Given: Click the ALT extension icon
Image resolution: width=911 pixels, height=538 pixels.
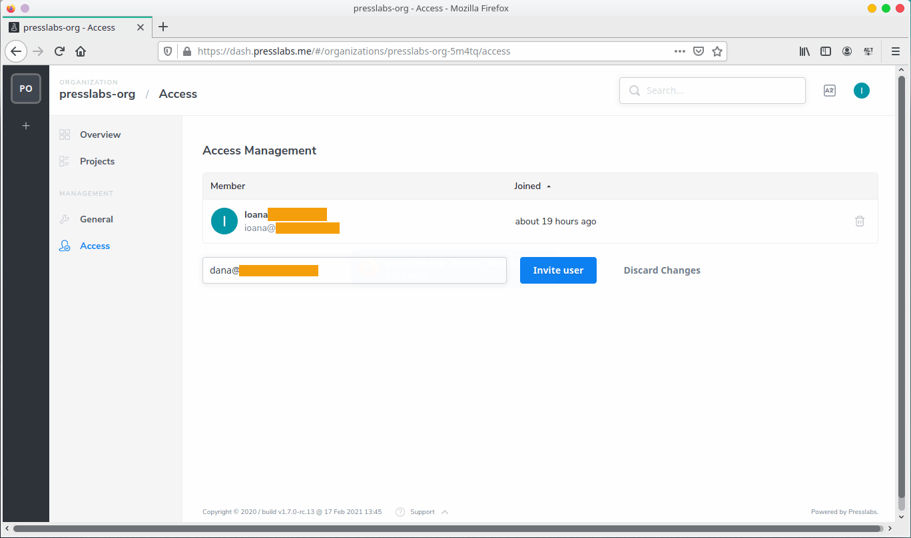Looking at the screenshot, I should coord(868,51).
